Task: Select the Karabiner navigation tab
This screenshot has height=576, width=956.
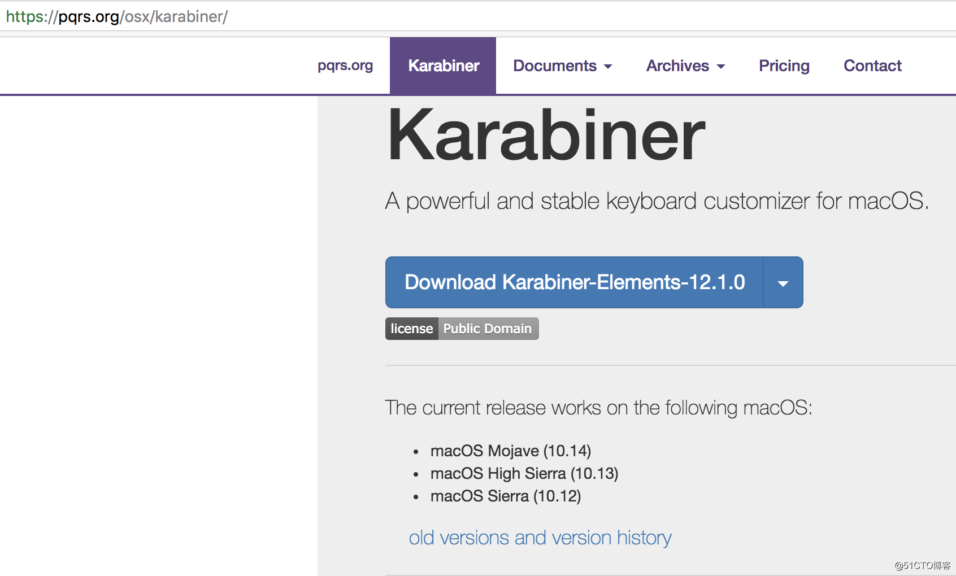Action: pos(443,66)
